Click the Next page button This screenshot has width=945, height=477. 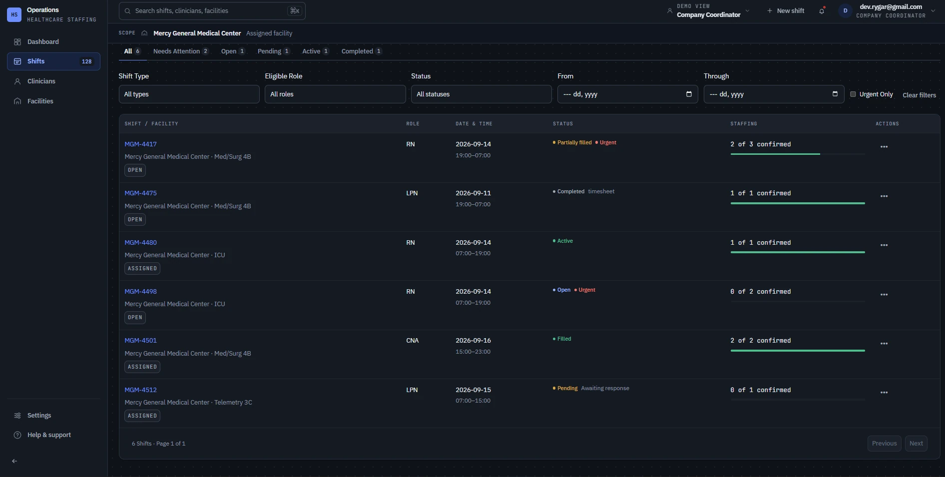pyautogui.click(x=916, y=444)
